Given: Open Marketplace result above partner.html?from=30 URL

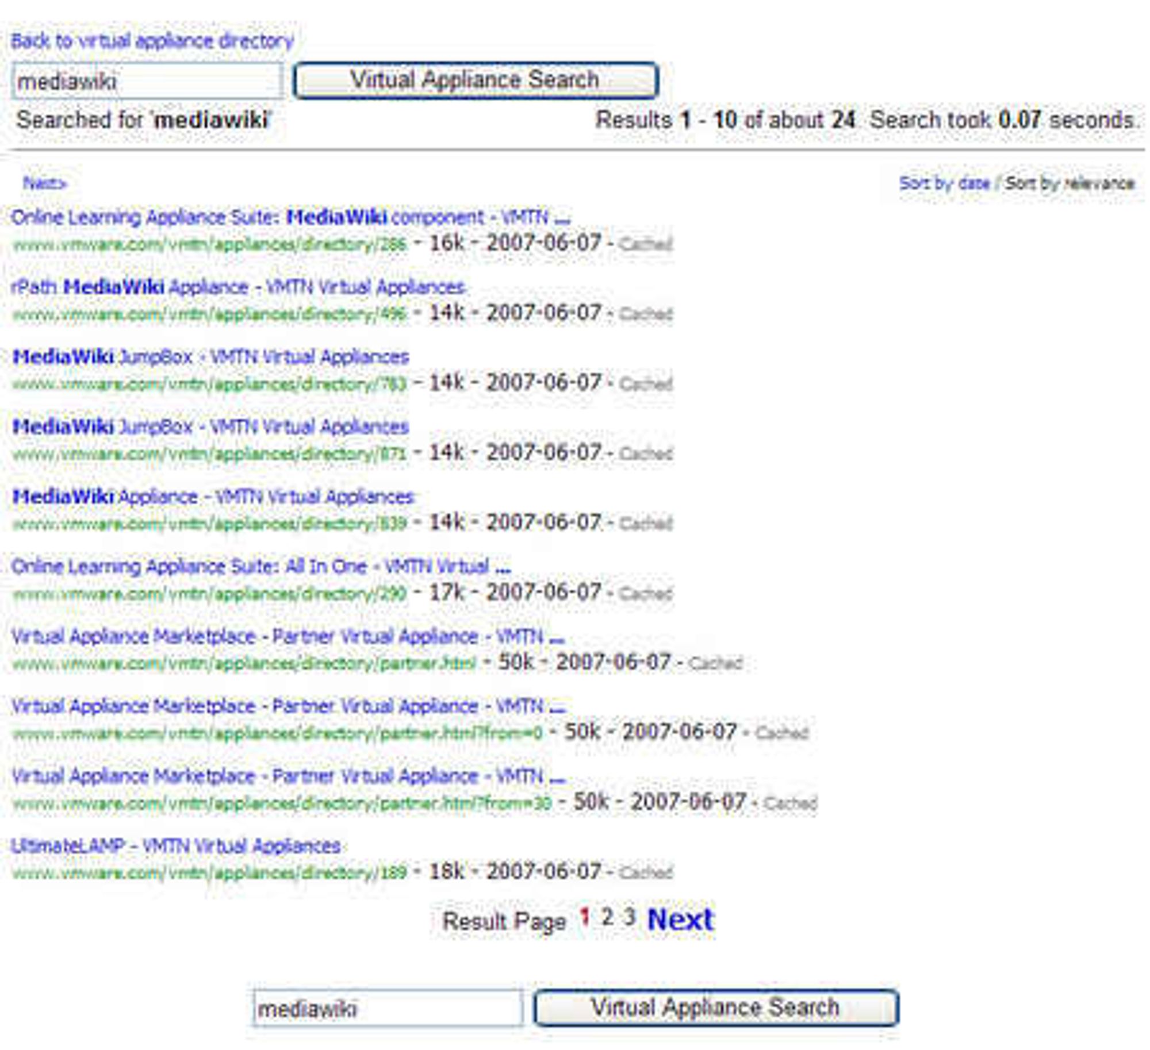Looking at the screenshot, I should pyautogui.click(x=287, y=776).
